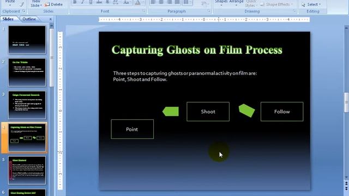Open Character Spacing options
The height and width of the screenshot is (196, 349).
116,2
